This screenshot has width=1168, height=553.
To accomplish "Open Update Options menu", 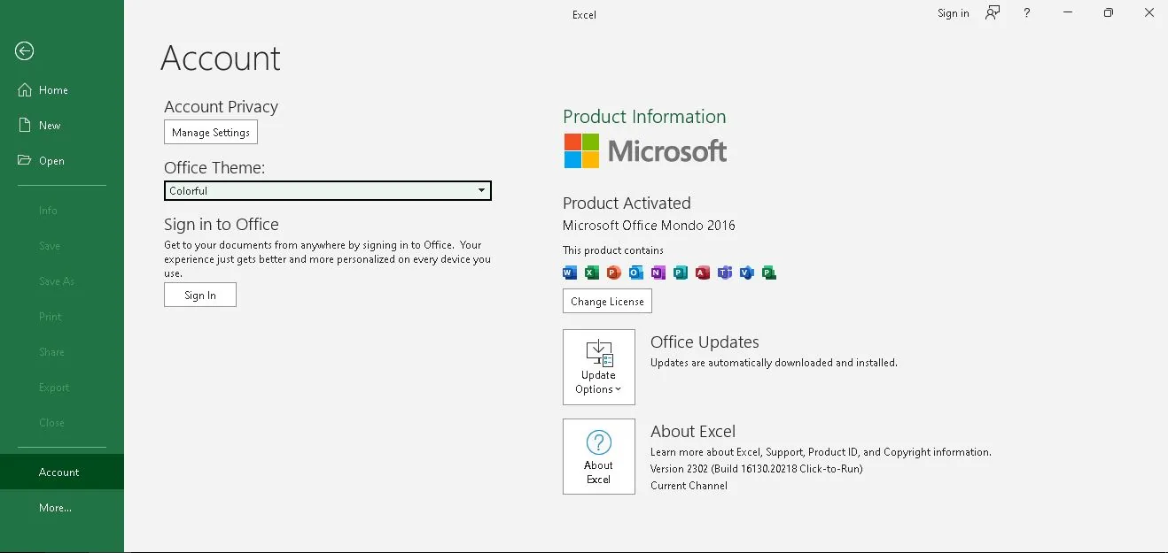I will pyautogui.click(x=599, y=367).
